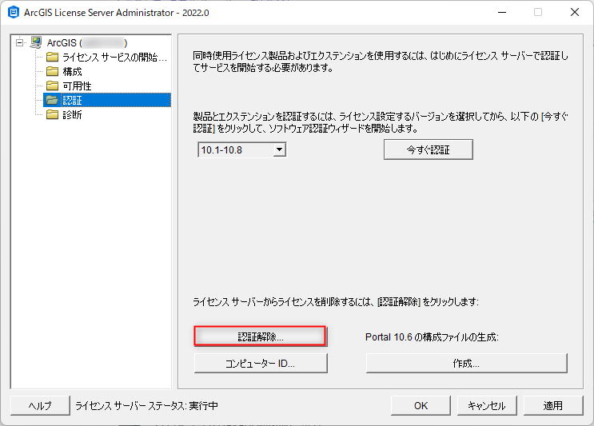Click the 認証解除... button

click(x=261, y=336)
